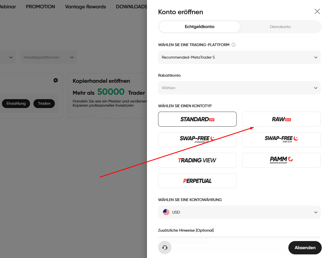This screenshot has width=329, height=258.
Task: Choose Swap-Free Standard STP account
Action: click(197, 139)
